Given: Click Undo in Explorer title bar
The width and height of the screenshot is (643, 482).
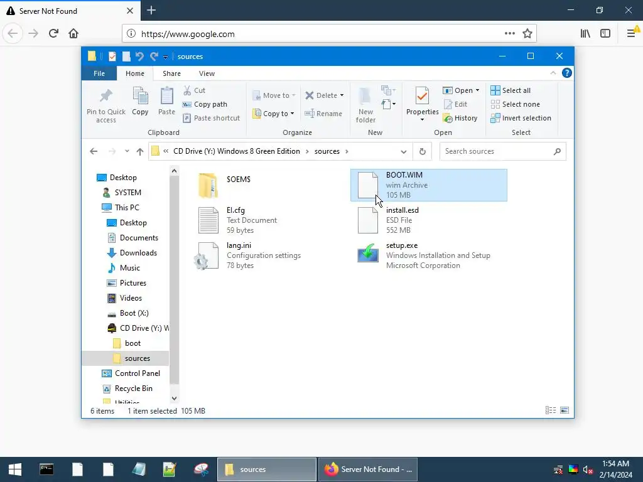Looking at the screenshot, I should [139, 56].
